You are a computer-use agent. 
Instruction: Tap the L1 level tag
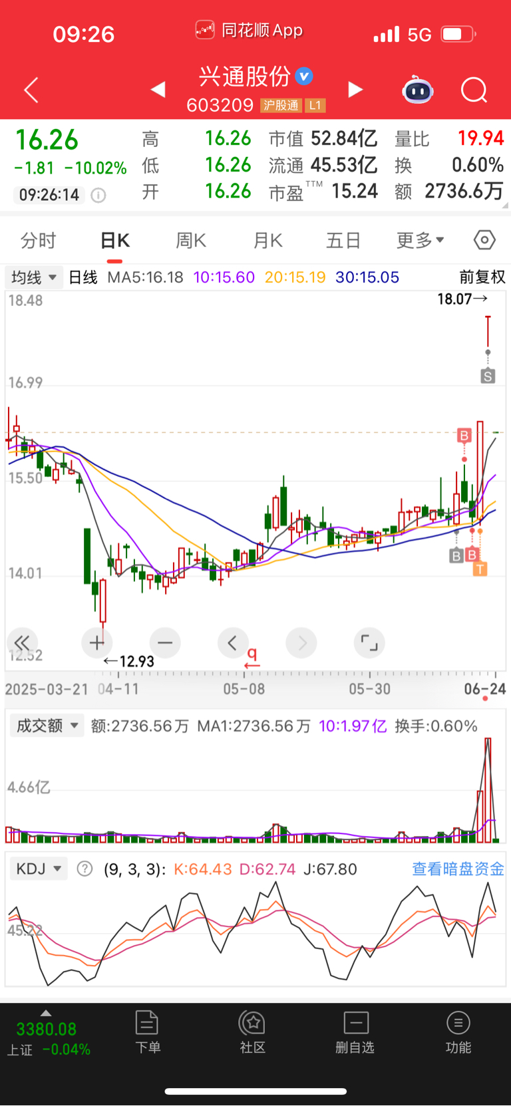[x=315, y=105]
